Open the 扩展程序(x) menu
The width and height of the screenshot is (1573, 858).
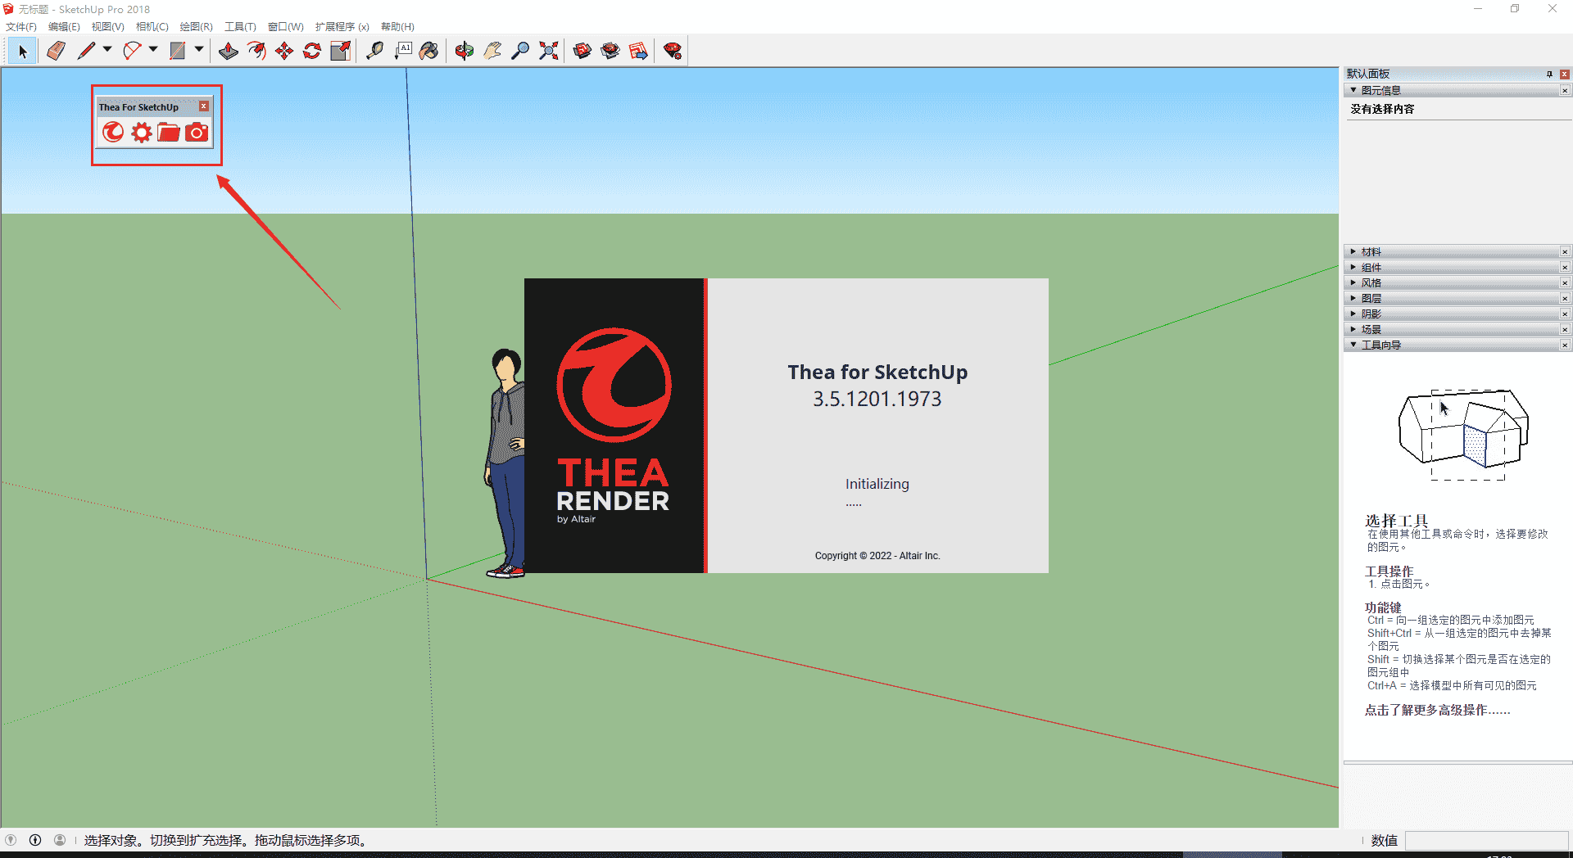click(x=341, y=26)
